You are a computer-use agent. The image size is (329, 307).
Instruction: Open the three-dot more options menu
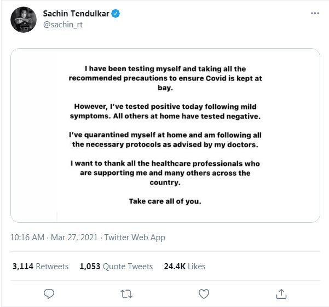click(314, 13)
